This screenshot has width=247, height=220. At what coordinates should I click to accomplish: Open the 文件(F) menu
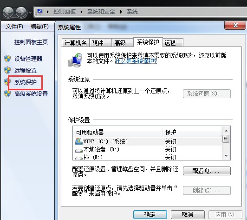click(14, 27)
